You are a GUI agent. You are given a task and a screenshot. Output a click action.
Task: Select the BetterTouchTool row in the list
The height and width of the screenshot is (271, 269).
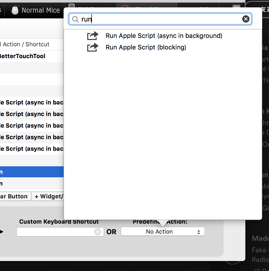coord(32,56)
